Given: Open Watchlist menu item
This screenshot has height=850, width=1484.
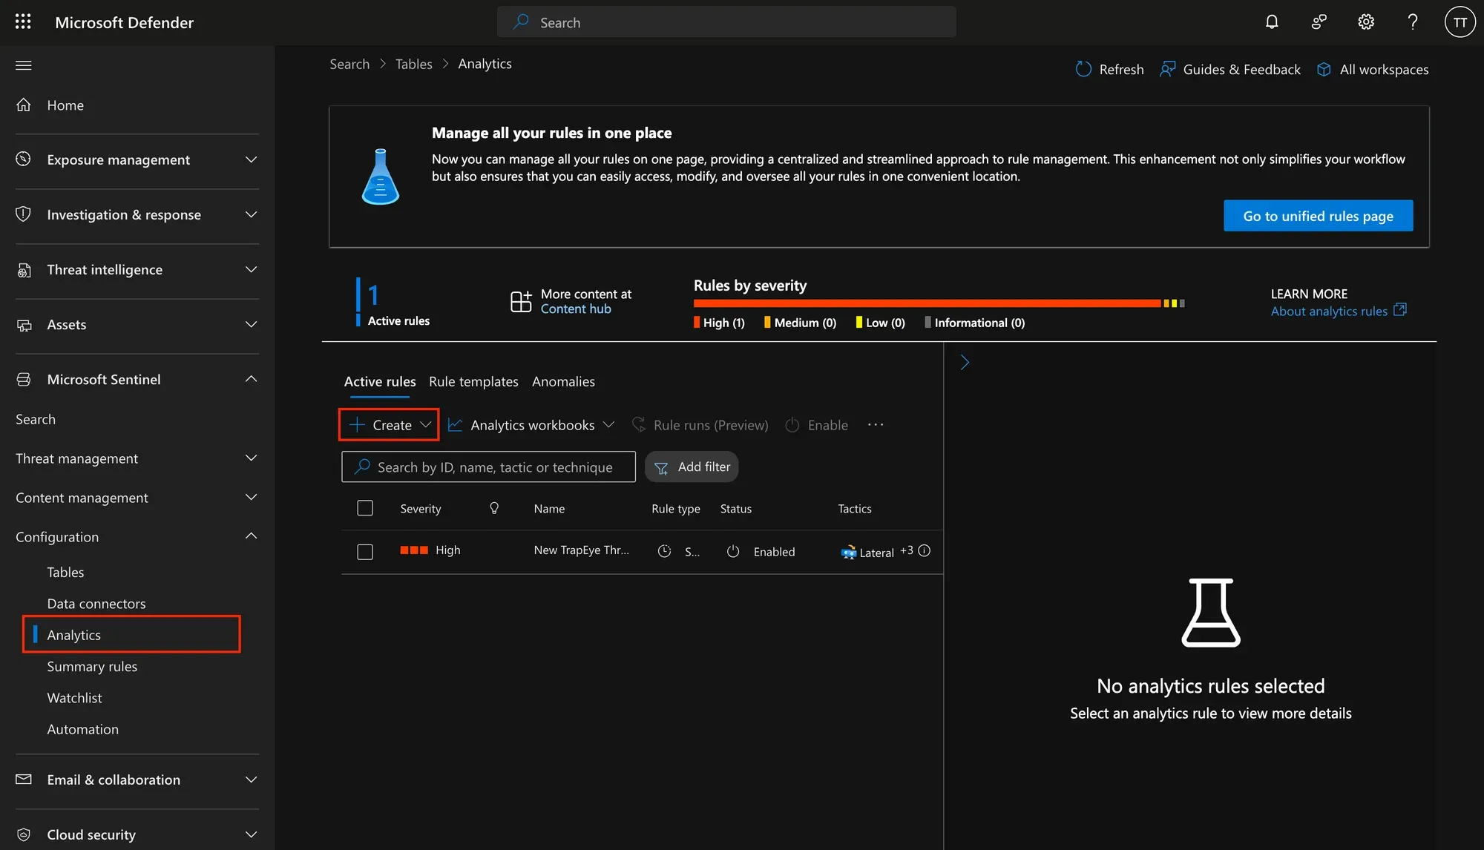Looking at the screenshot, I should click(74, 698).
